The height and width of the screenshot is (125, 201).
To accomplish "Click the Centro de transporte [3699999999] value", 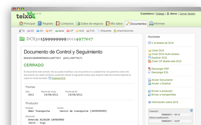I will (83, 111).
